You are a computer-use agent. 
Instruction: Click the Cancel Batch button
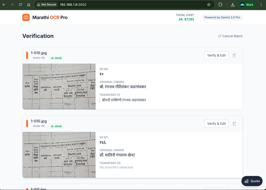click(x=231, y=36)
